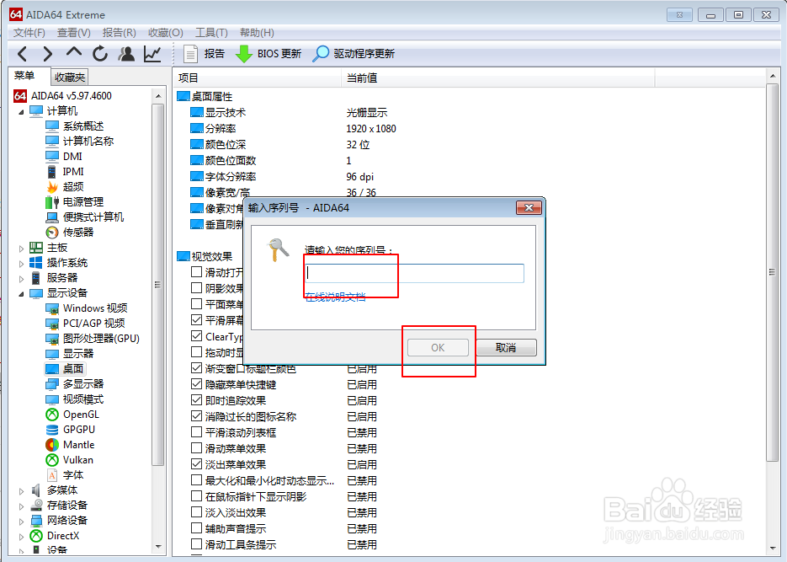Open the 收藏(O) menu
The width and height of the screenshot is (787, 562).
(x=166, y=33)
